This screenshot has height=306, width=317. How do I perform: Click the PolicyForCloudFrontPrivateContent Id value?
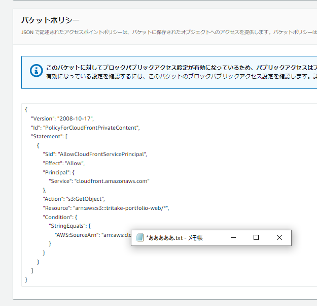click(x=91, y=128)
